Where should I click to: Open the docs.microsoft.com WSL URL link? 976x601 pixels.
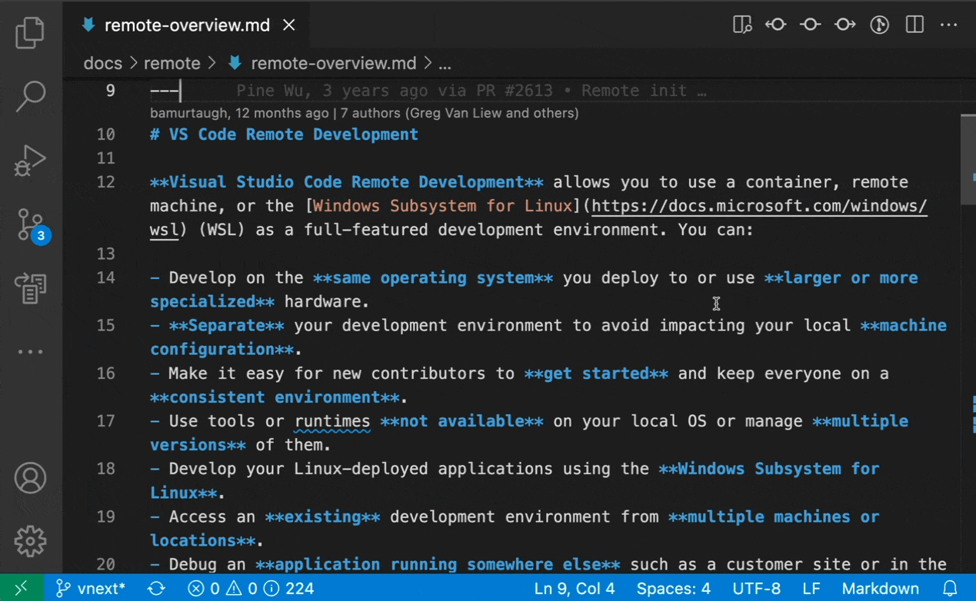pyautogui.click(x=759, y=206)
